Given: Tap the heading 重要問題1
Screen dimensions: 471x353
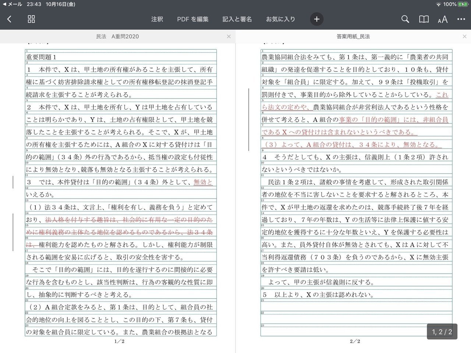Looking at the screenshot, I should (x=41, y=57).
